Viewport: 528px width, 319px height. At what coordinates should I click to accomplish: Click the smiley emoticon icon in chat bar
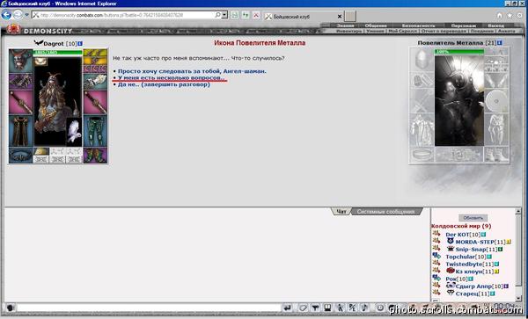(380, 308)
